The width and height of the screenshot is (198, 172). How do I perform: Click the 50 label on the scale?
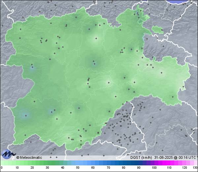tap(78, 168)
